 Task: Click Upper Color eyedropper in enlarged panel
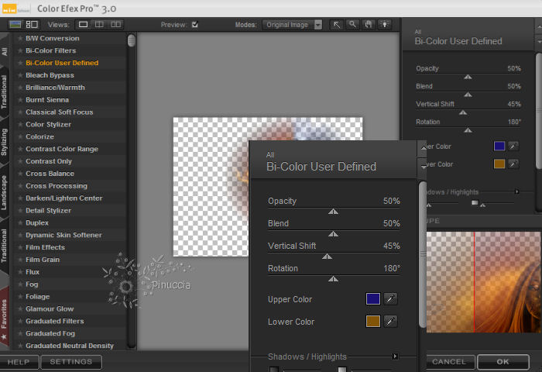[x=390, y=299]
